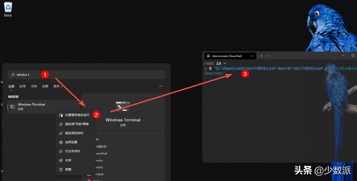Click the Win10Debloat.ps1 command line in the terminal
This screenshot has width=357, height=181.
point(281,68)
